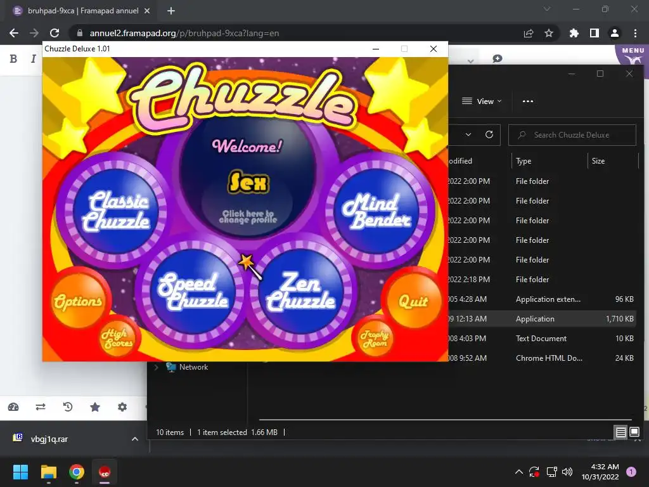Start the Classic Chuzzle game mode
The width and height of the screenshot is (649, 487).
coord(115,211)
